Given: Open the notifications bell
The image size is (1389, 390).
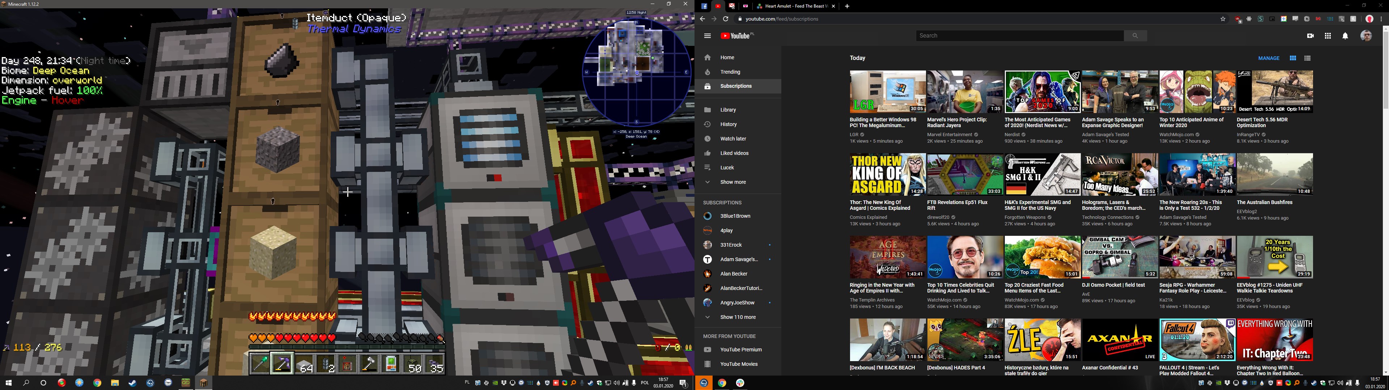Looking at the screenshot, I should click(1345, 36).
